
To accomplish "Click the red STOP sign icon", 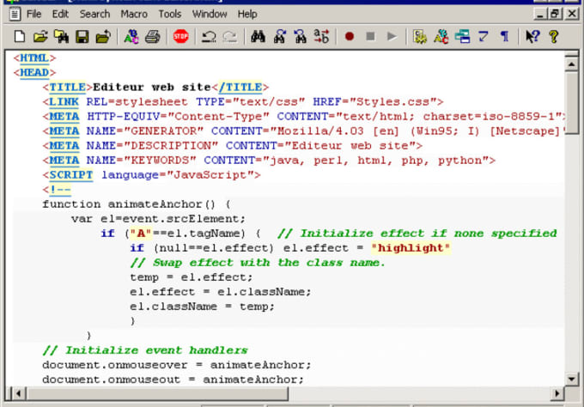I will click(180, 36).
